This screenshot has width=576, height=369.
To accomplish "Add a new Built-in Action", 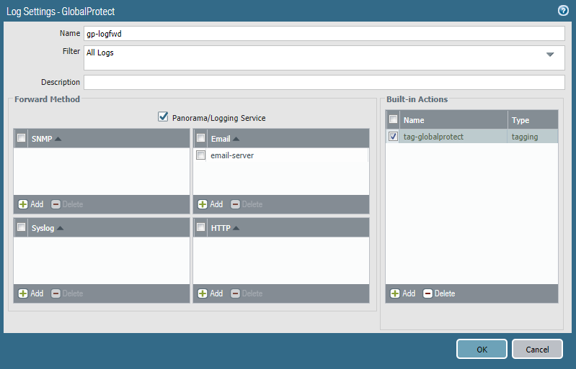I will coord(396,293).
